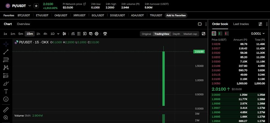
Task: Select the trend line drawing tool
Action: [6, 52]
